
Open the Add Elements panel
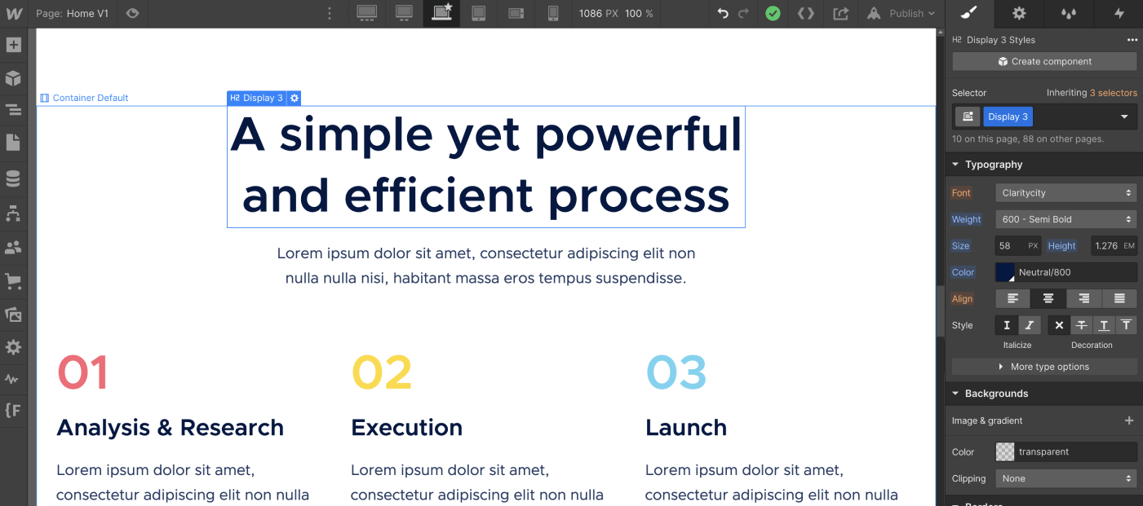(x=13, y=45)
